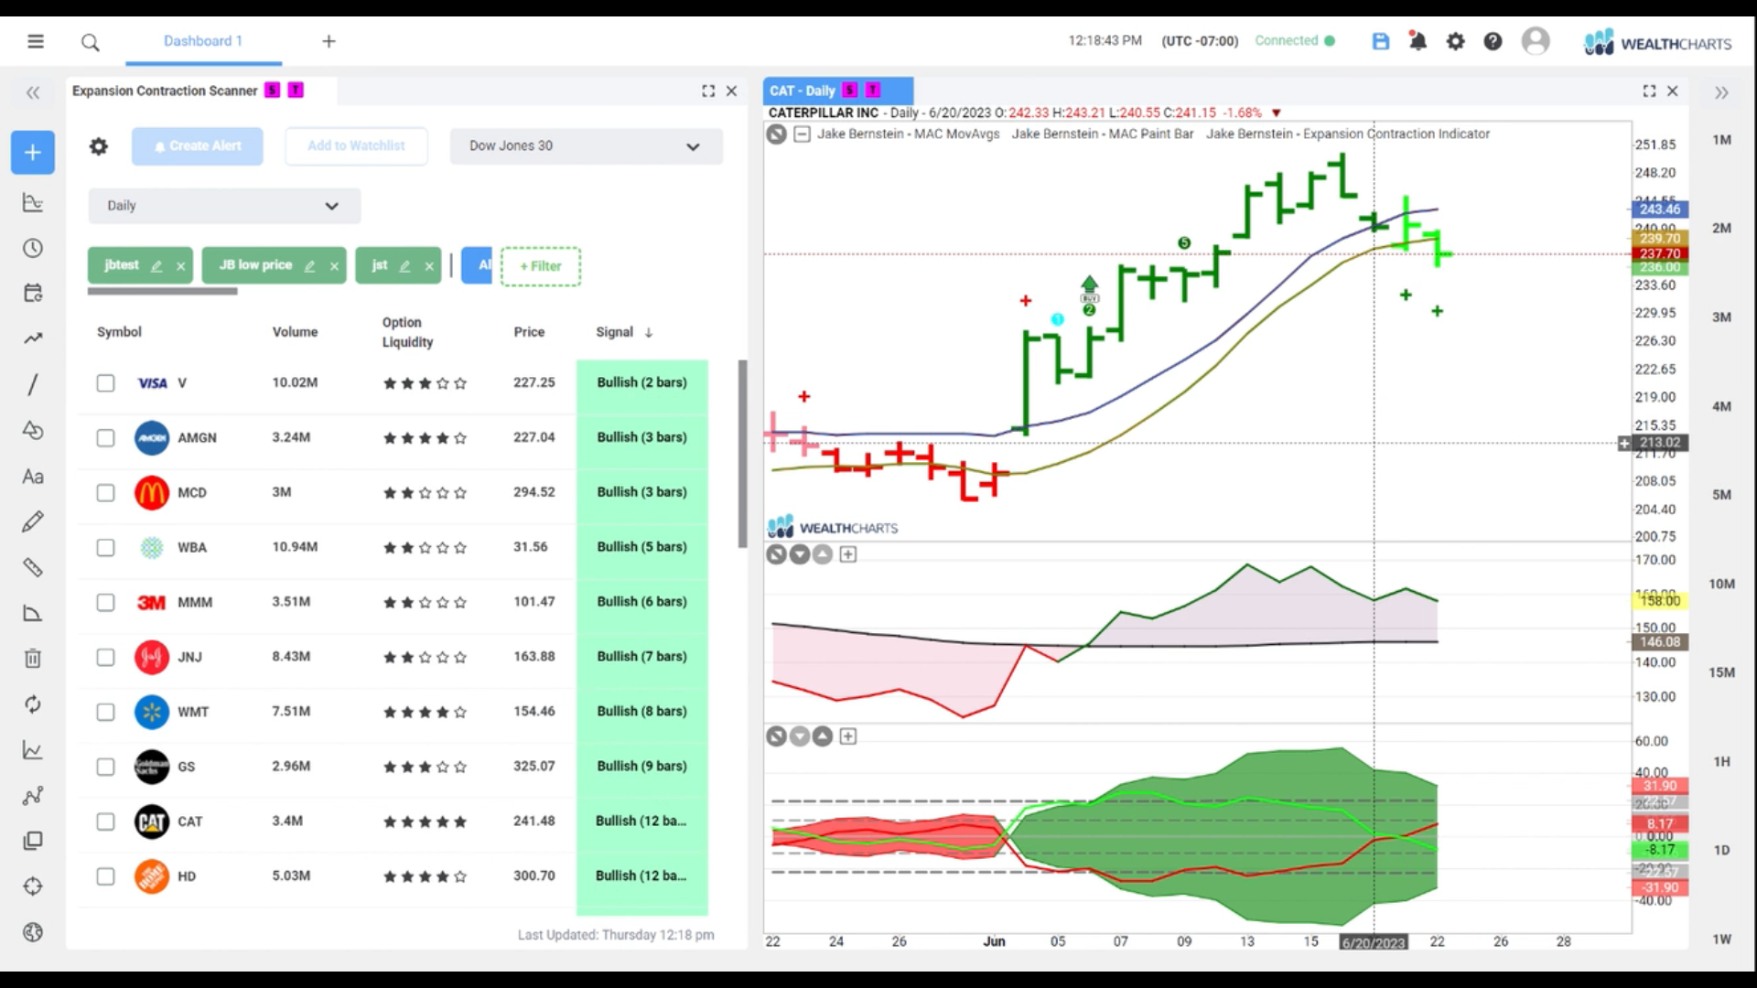The image size is (1757, 988).
Task: Select the 1D timeframe
Action: click(x=1721, y=850)
